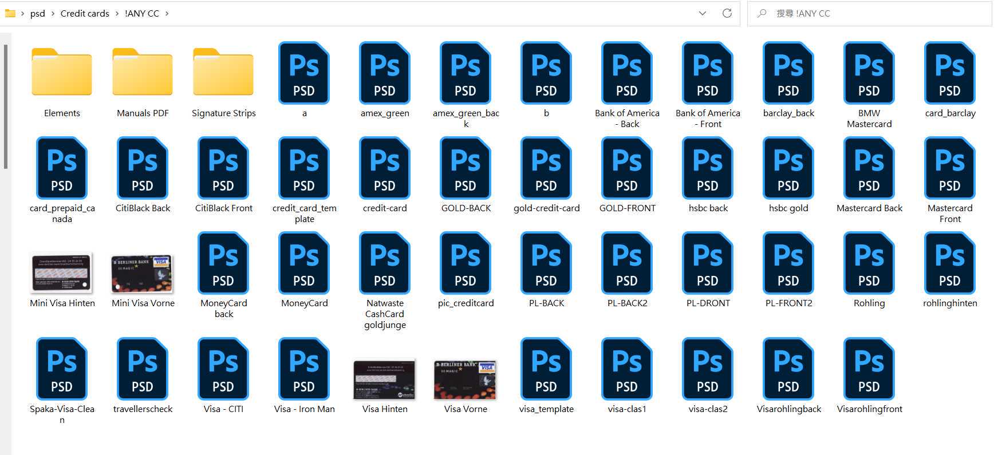Viewport: 998px width, 455px height.
Task: Select the gold-credit-card PSD icon
Action: coord(546,168)
